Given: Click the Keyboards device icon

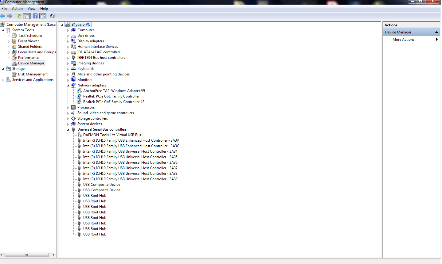Looking at the screenshot, I should click(73, 69).
